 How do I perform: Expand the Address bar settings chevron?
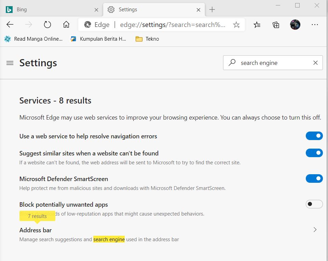(x=315, y=230)
